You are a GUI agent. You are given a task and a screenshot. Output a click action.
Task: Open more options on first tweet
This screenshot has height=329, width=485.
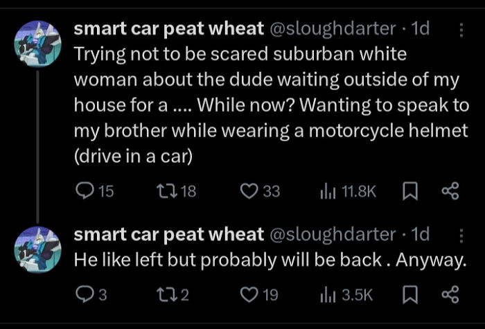point(461,29)
